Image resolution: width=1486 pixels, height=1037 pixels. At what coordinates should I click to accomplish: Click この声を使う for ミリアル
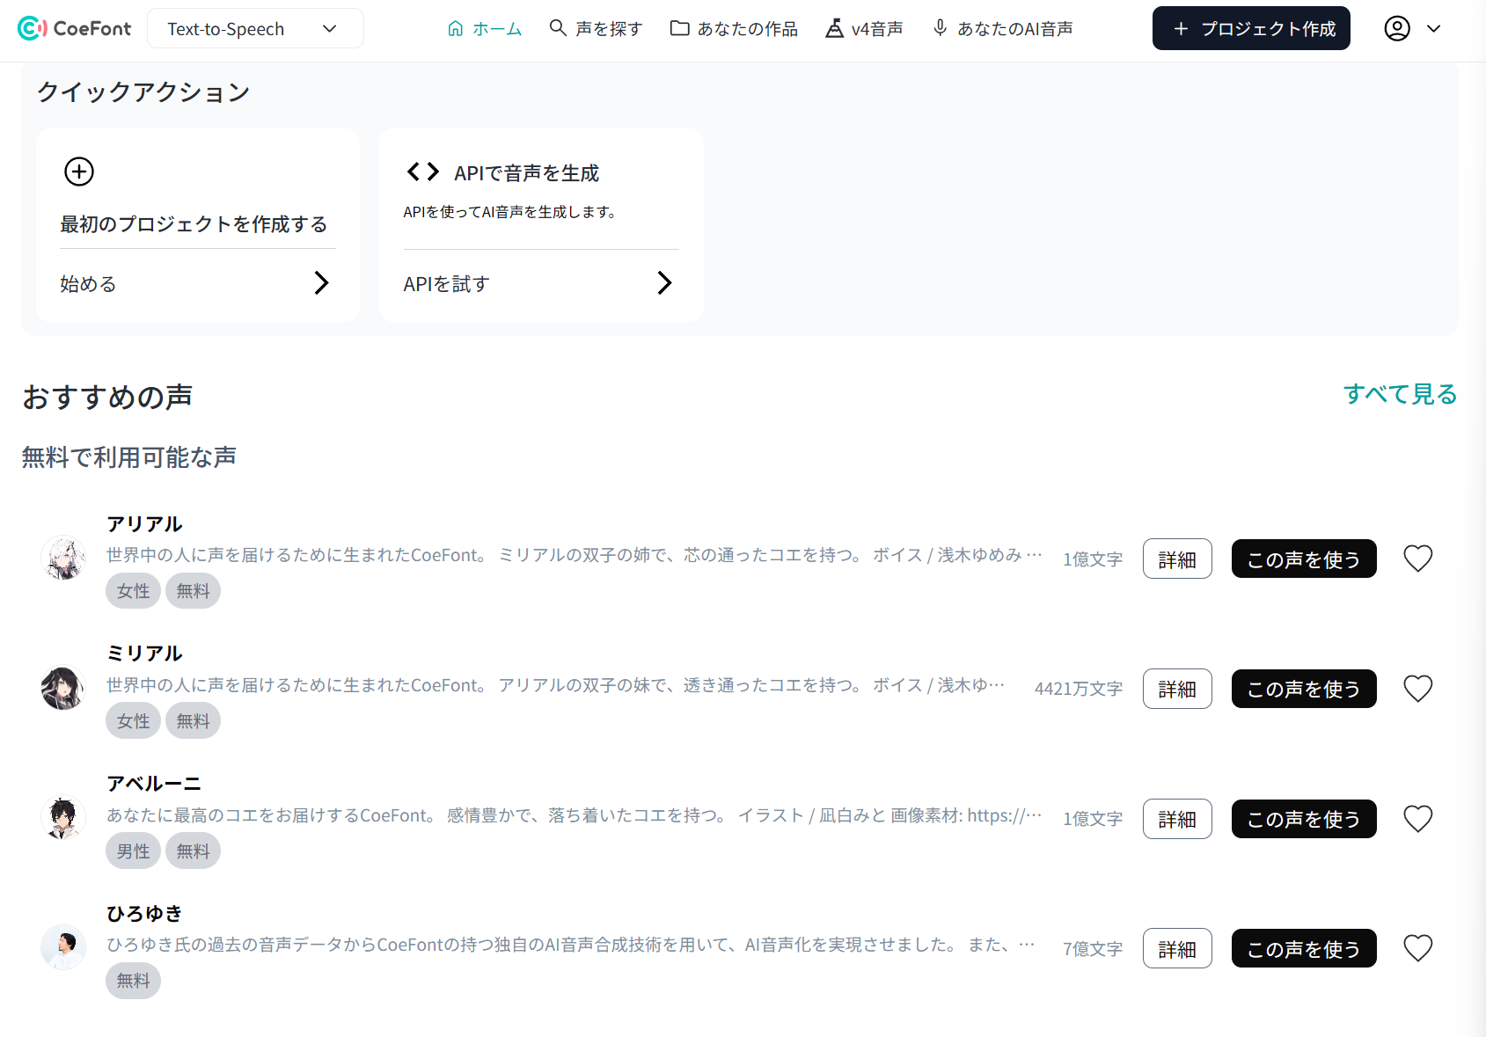(1304, 689)
